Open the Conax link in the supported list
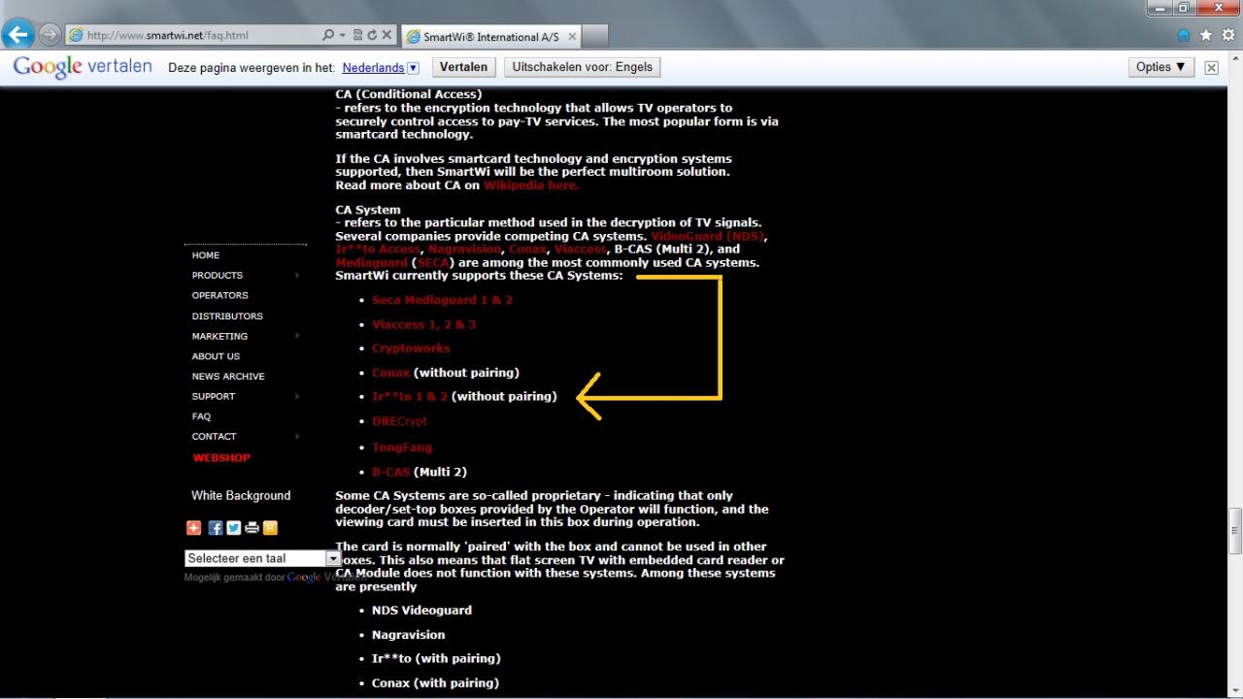 pos(390,373)
